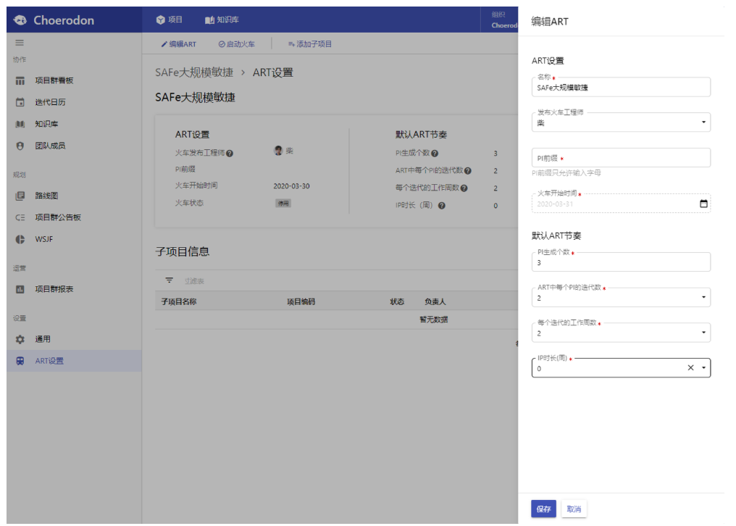
Task: Click the 启动火车 toolbar button
Action: 237,44
